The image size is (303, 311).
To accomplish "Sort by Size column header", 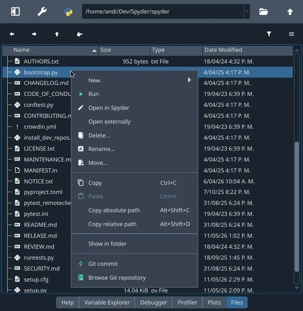I will click(x=124, y=50).
